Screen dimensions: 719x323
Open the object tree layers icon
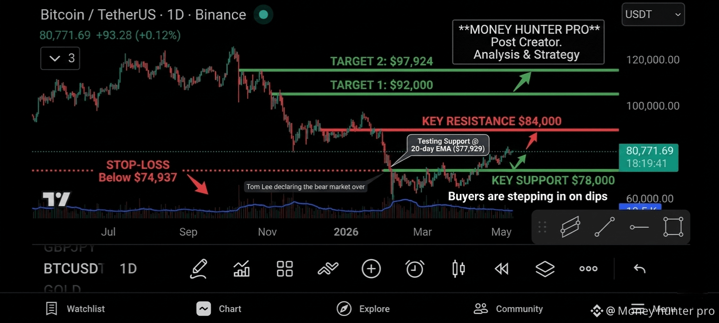click(545, 269)
